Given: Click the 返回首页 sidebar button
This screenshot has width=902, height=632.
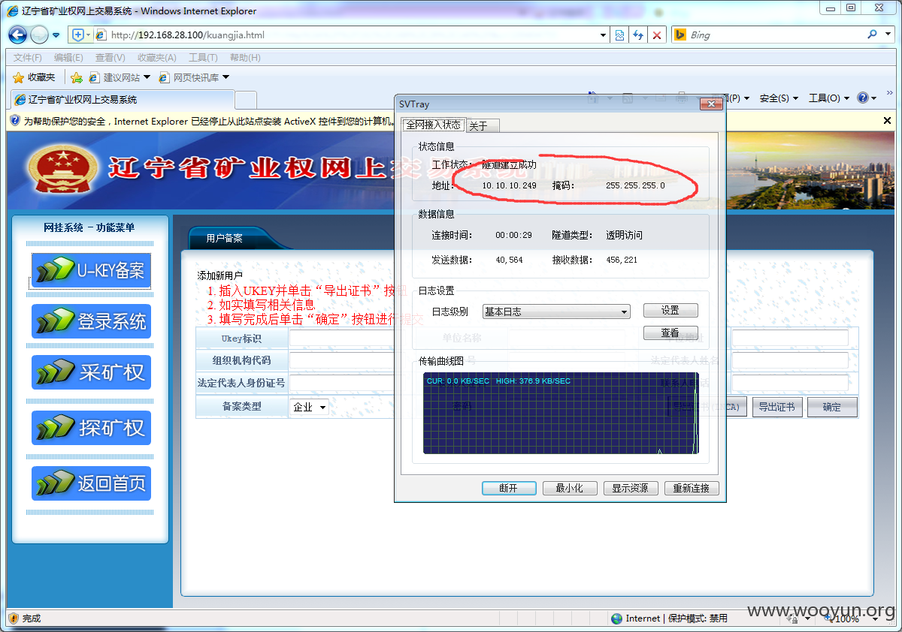Looking at the screenshot, I should tap(91, 483).
